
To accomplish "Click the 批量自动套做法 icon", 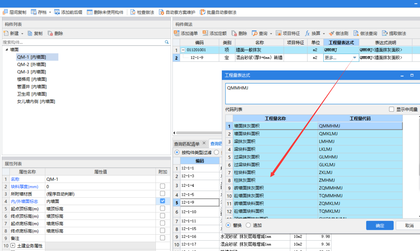I will [x=203, y=12].
